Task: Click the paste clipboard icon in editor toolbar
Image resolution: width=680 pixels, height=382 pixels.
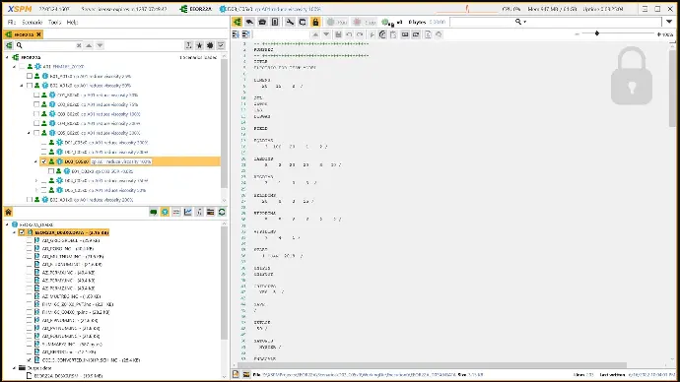Action: coord(393,34)
